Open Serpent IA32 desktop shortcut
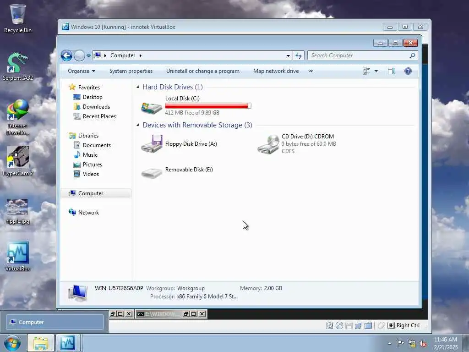This screenshot has width=469, height=352. tap(18, 66)
